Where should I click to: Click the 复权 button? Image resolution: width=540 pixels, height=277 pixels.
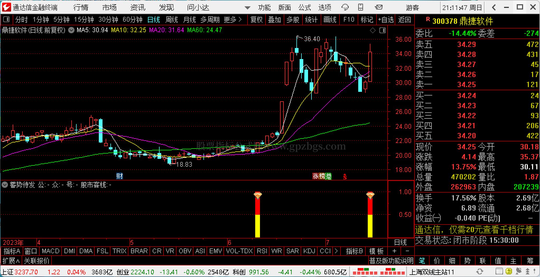pyautogui.click(x=256, y=20)
